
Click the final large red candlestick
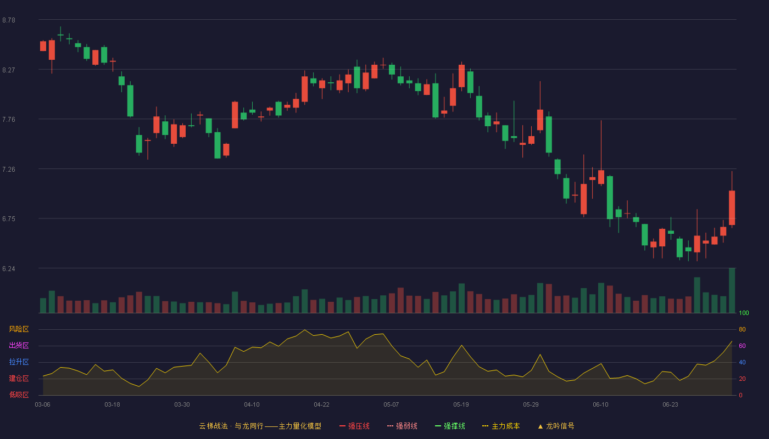[x=732, y=207]
